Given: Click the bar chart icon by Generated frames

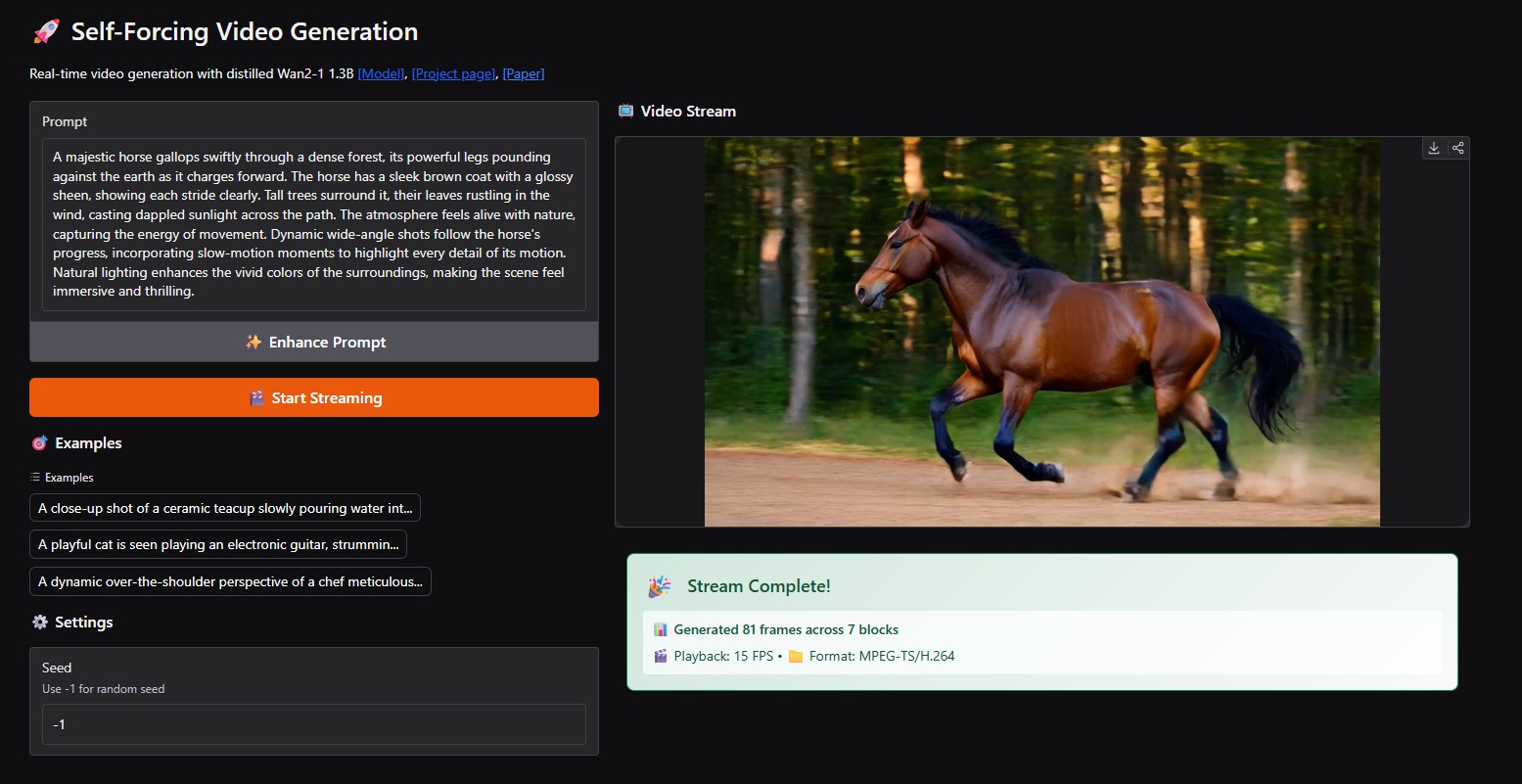Looking at the screenshot, I should [x=661, y=629].
